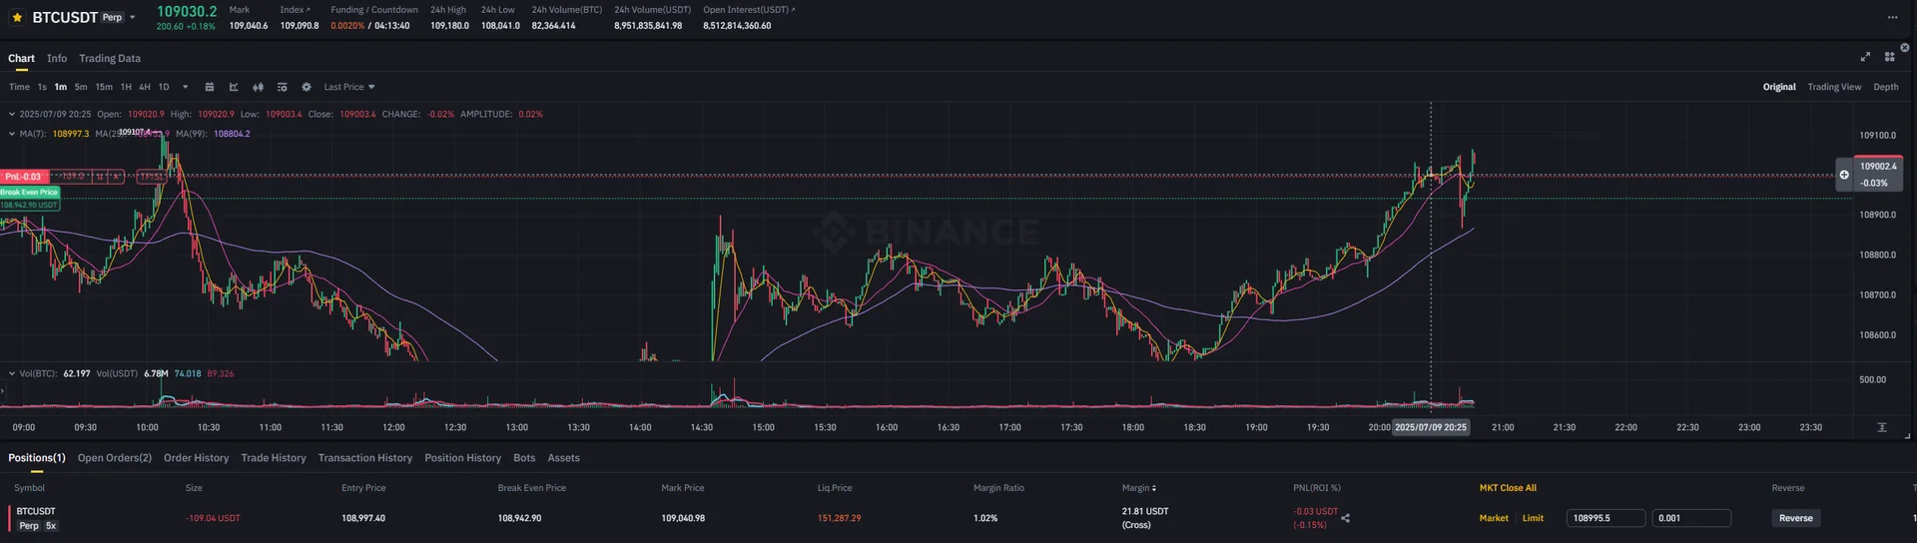
Task: Open the Open Orders(2) tab
Action: [x=115, y=458]
